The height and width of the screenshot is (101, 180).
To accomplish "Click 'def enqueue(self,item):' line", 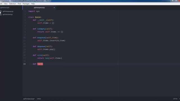I will pos(46,38).
